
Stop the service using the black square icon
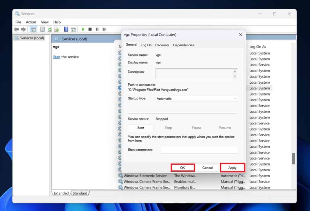coord(90,29)
